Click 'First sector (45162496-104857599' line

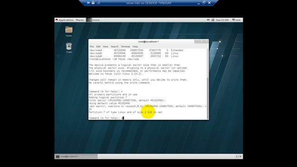coord(127,100)
